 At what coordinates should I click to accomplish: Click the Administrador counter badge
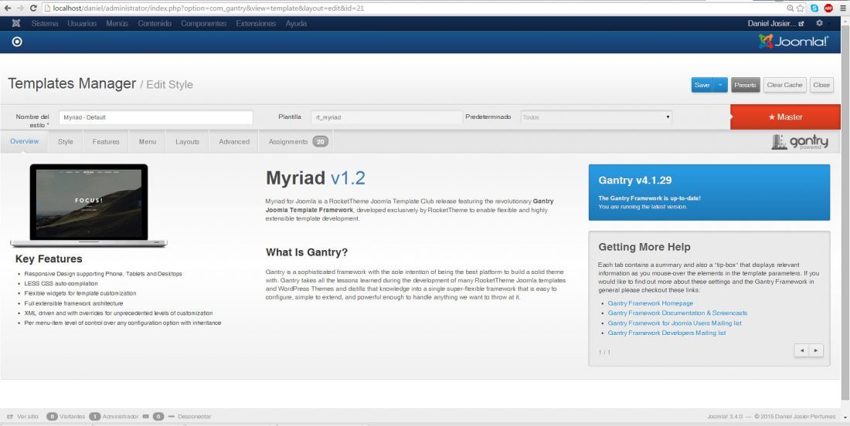pyautogui.click(x=94, y=417)
